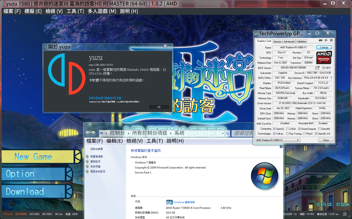The height and width of the screenshot is (219, 352).
Task: Click the BICUBIC filter status bar entry
Action: (x=47, y=214)
